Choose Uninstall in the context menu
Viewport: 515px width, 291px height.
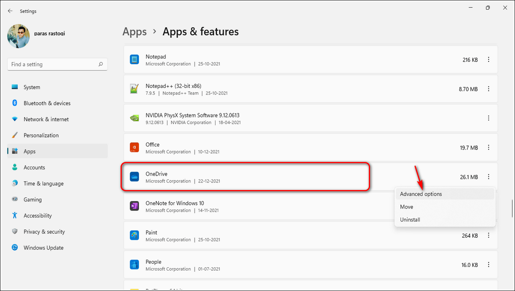[410, 220]
